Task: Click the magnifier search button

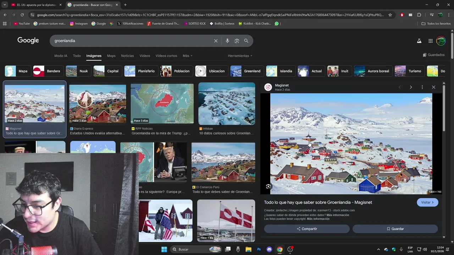Action: coord(246,41)
